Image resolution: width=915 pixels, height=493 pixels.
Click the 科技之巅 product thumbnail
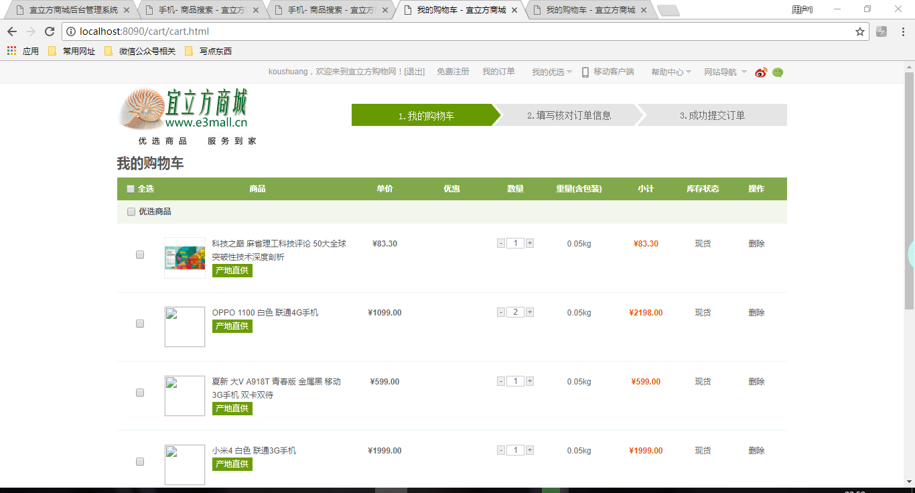(x=185, y=258)
